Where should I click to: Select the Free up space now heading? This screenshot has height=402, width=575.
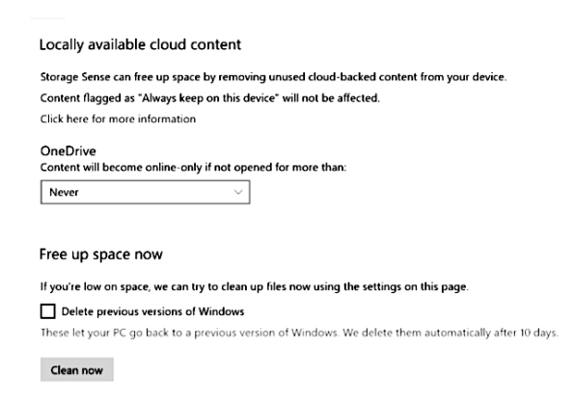pos(101,255)
